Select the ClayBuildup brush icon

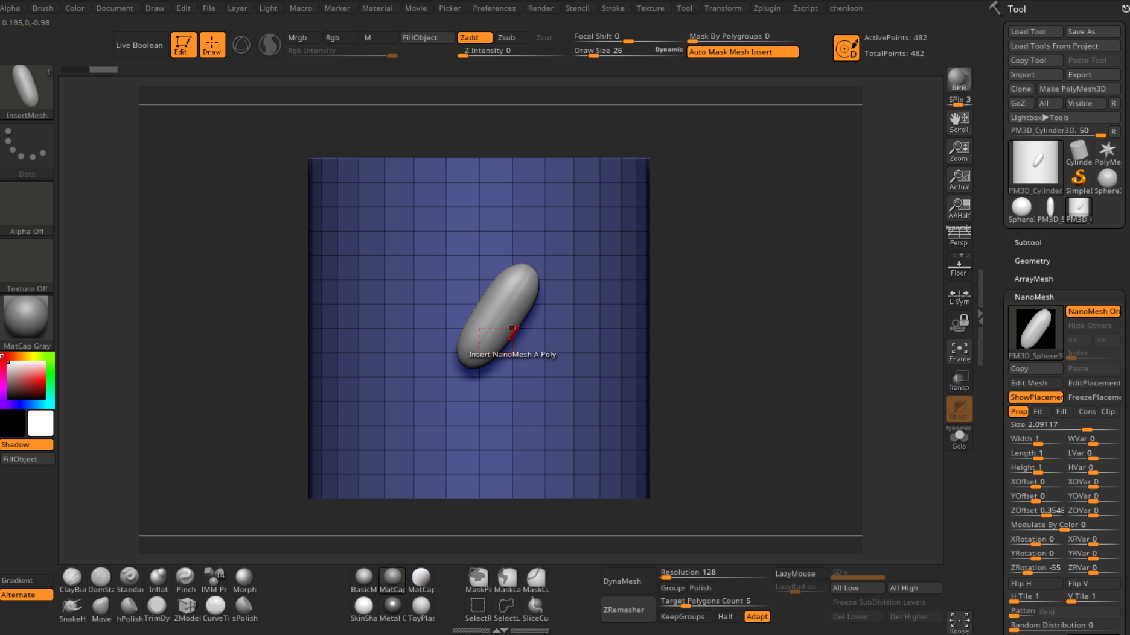pos(72,580)
